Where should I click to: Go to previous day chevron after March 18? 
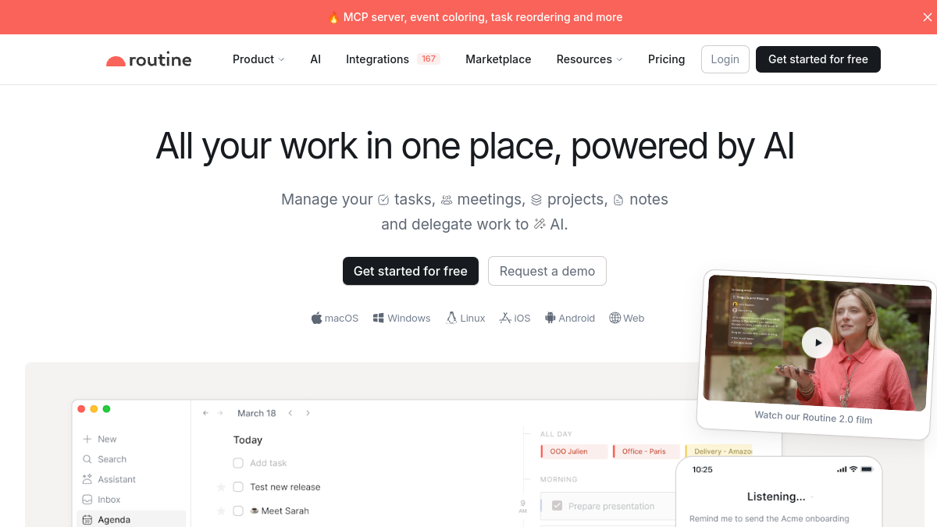(x=290, y=413)
